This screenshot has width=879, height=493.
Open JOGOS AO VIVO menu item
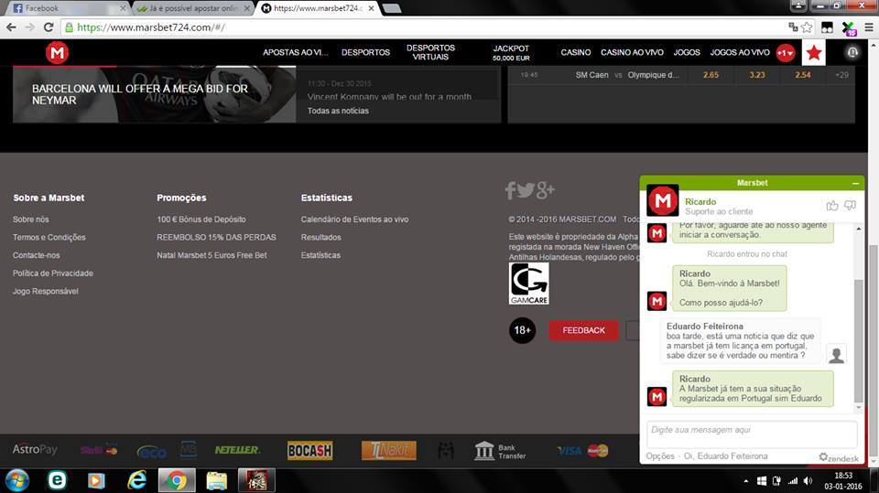(x=740, y=53)
